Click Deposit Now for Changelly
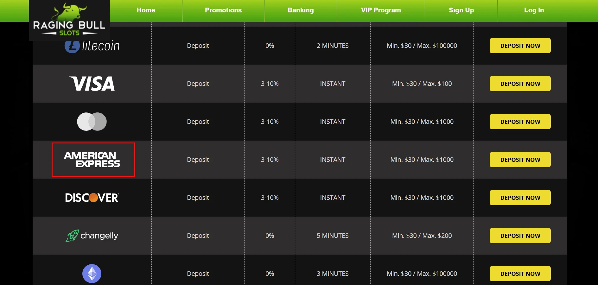598x285 pixels. click(x=520, y=236)
